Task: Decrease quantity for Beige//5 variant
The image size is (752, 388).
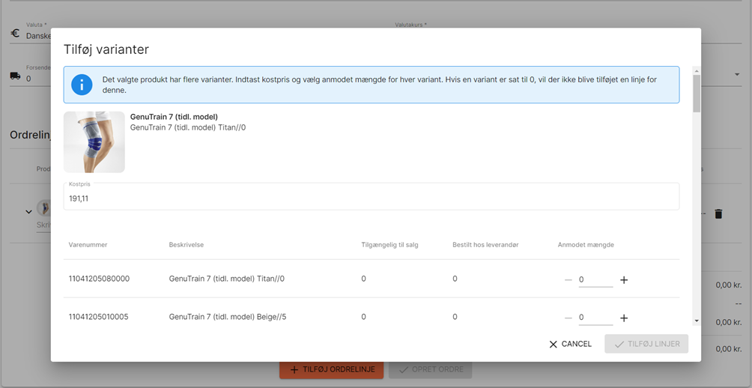Action: point(568,318)
